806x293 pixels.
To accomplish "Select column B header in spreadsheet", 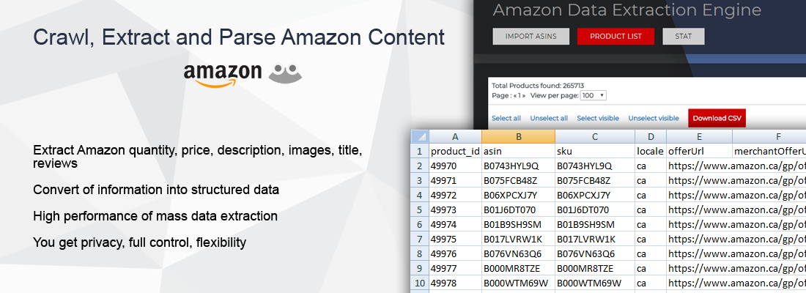I will tap(518, 136).
